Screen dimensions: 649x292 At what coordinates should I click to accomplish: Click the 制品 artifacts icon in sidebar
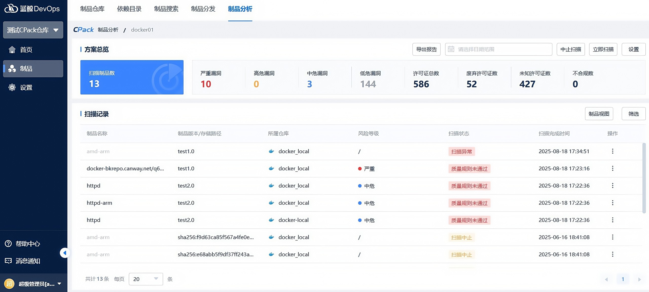click(x=12, y=68)
